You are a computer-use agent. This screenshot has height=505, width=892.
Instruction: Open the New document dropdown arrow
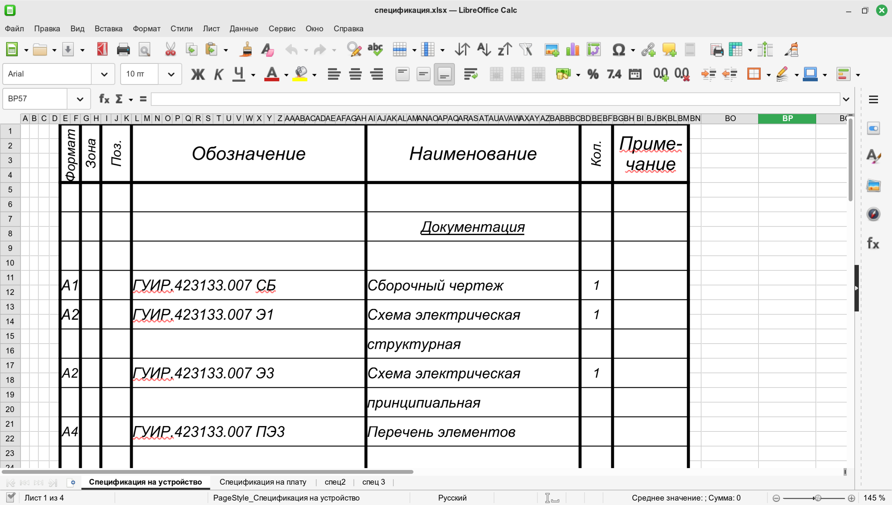coord(26,50)
